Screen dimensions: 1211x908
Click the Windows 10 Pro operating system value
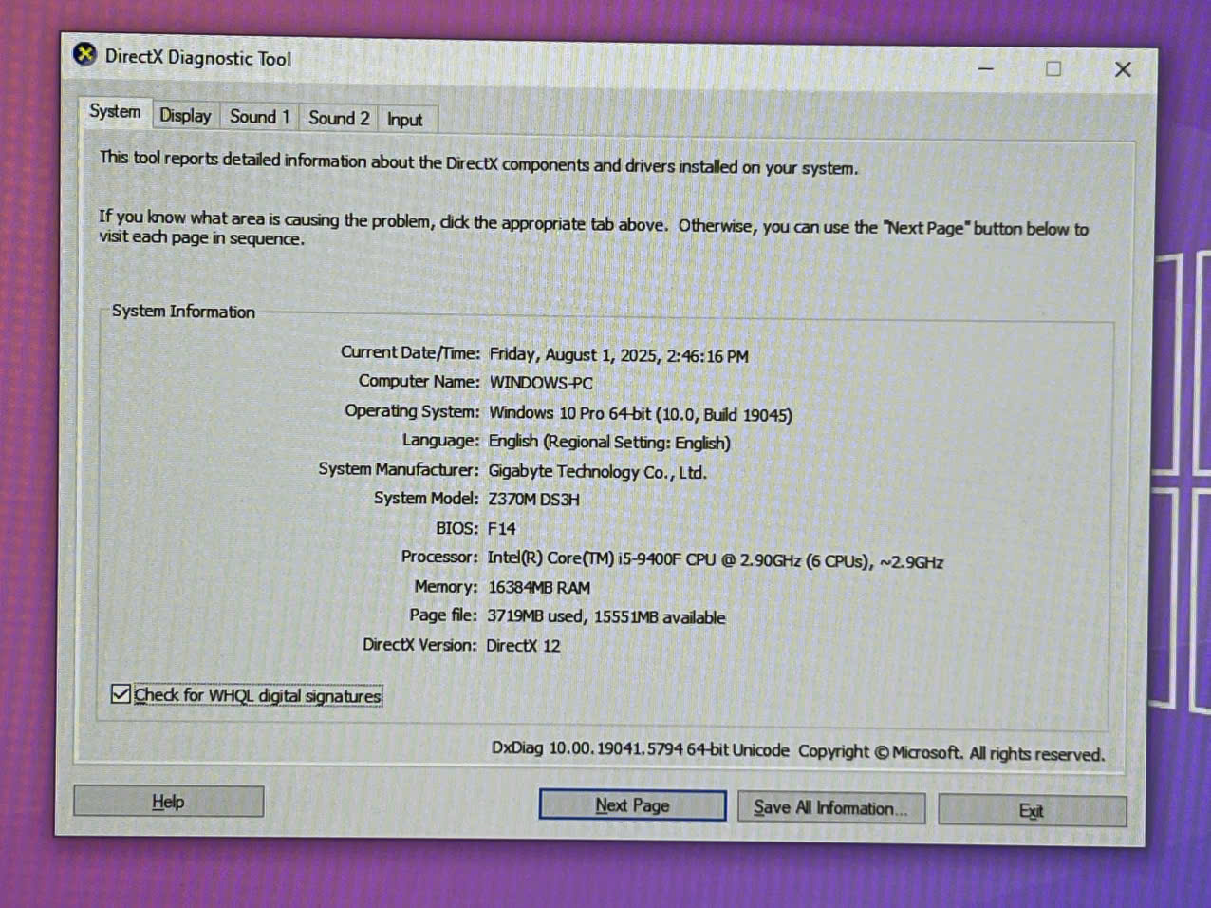(640, 414)
